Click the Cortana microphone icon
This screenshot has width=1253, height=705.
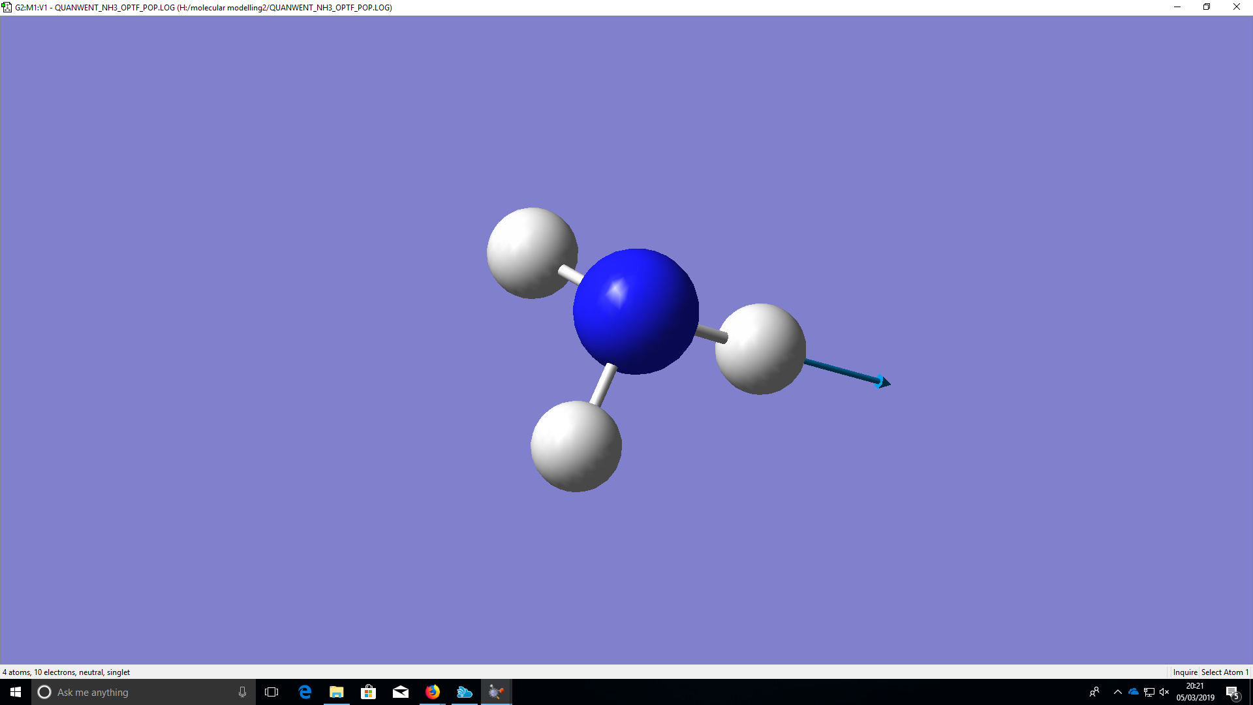242,692
